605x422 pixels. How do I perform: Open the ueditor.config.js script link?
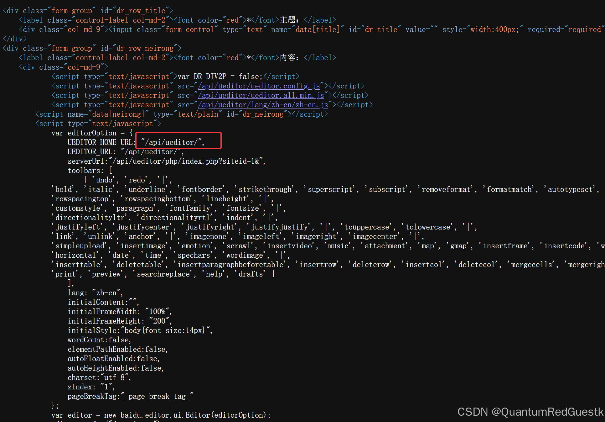(x=259, y=86)
